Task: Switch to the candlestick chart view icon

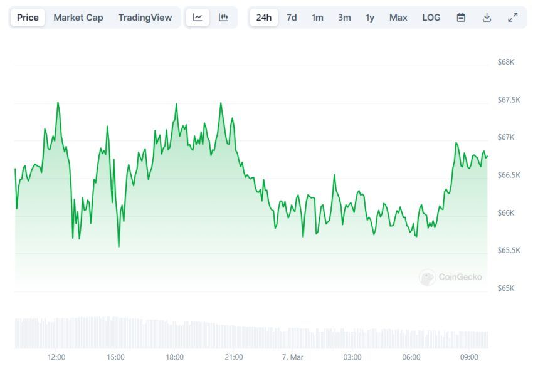Action: point(223,18)
